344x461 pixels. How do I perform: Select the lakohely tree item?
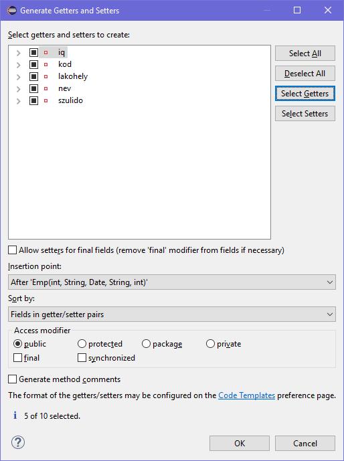[73, 76]
